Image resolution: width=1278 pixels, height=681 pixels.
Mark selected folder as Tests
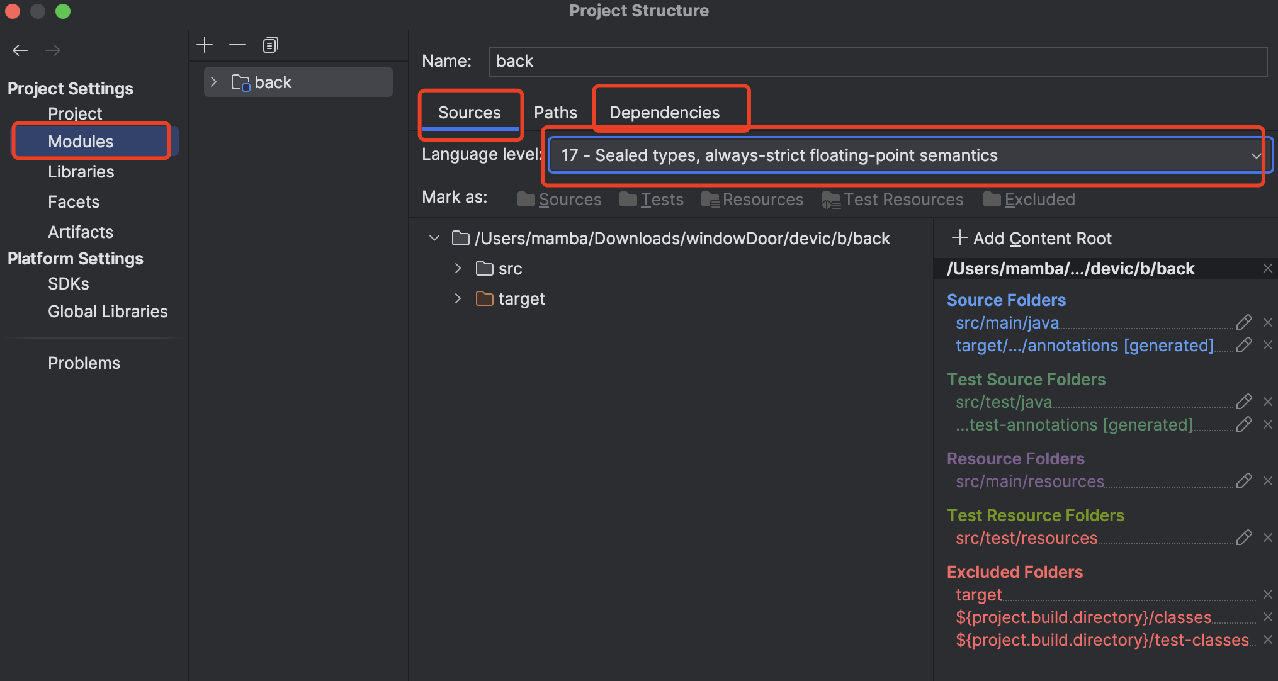pos(652,200)
